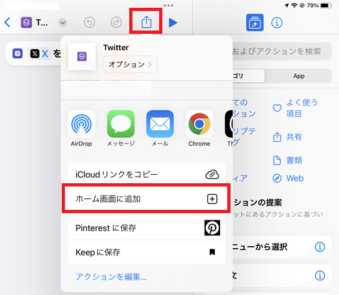Show info for choose from menu action

tap(320, 247)
